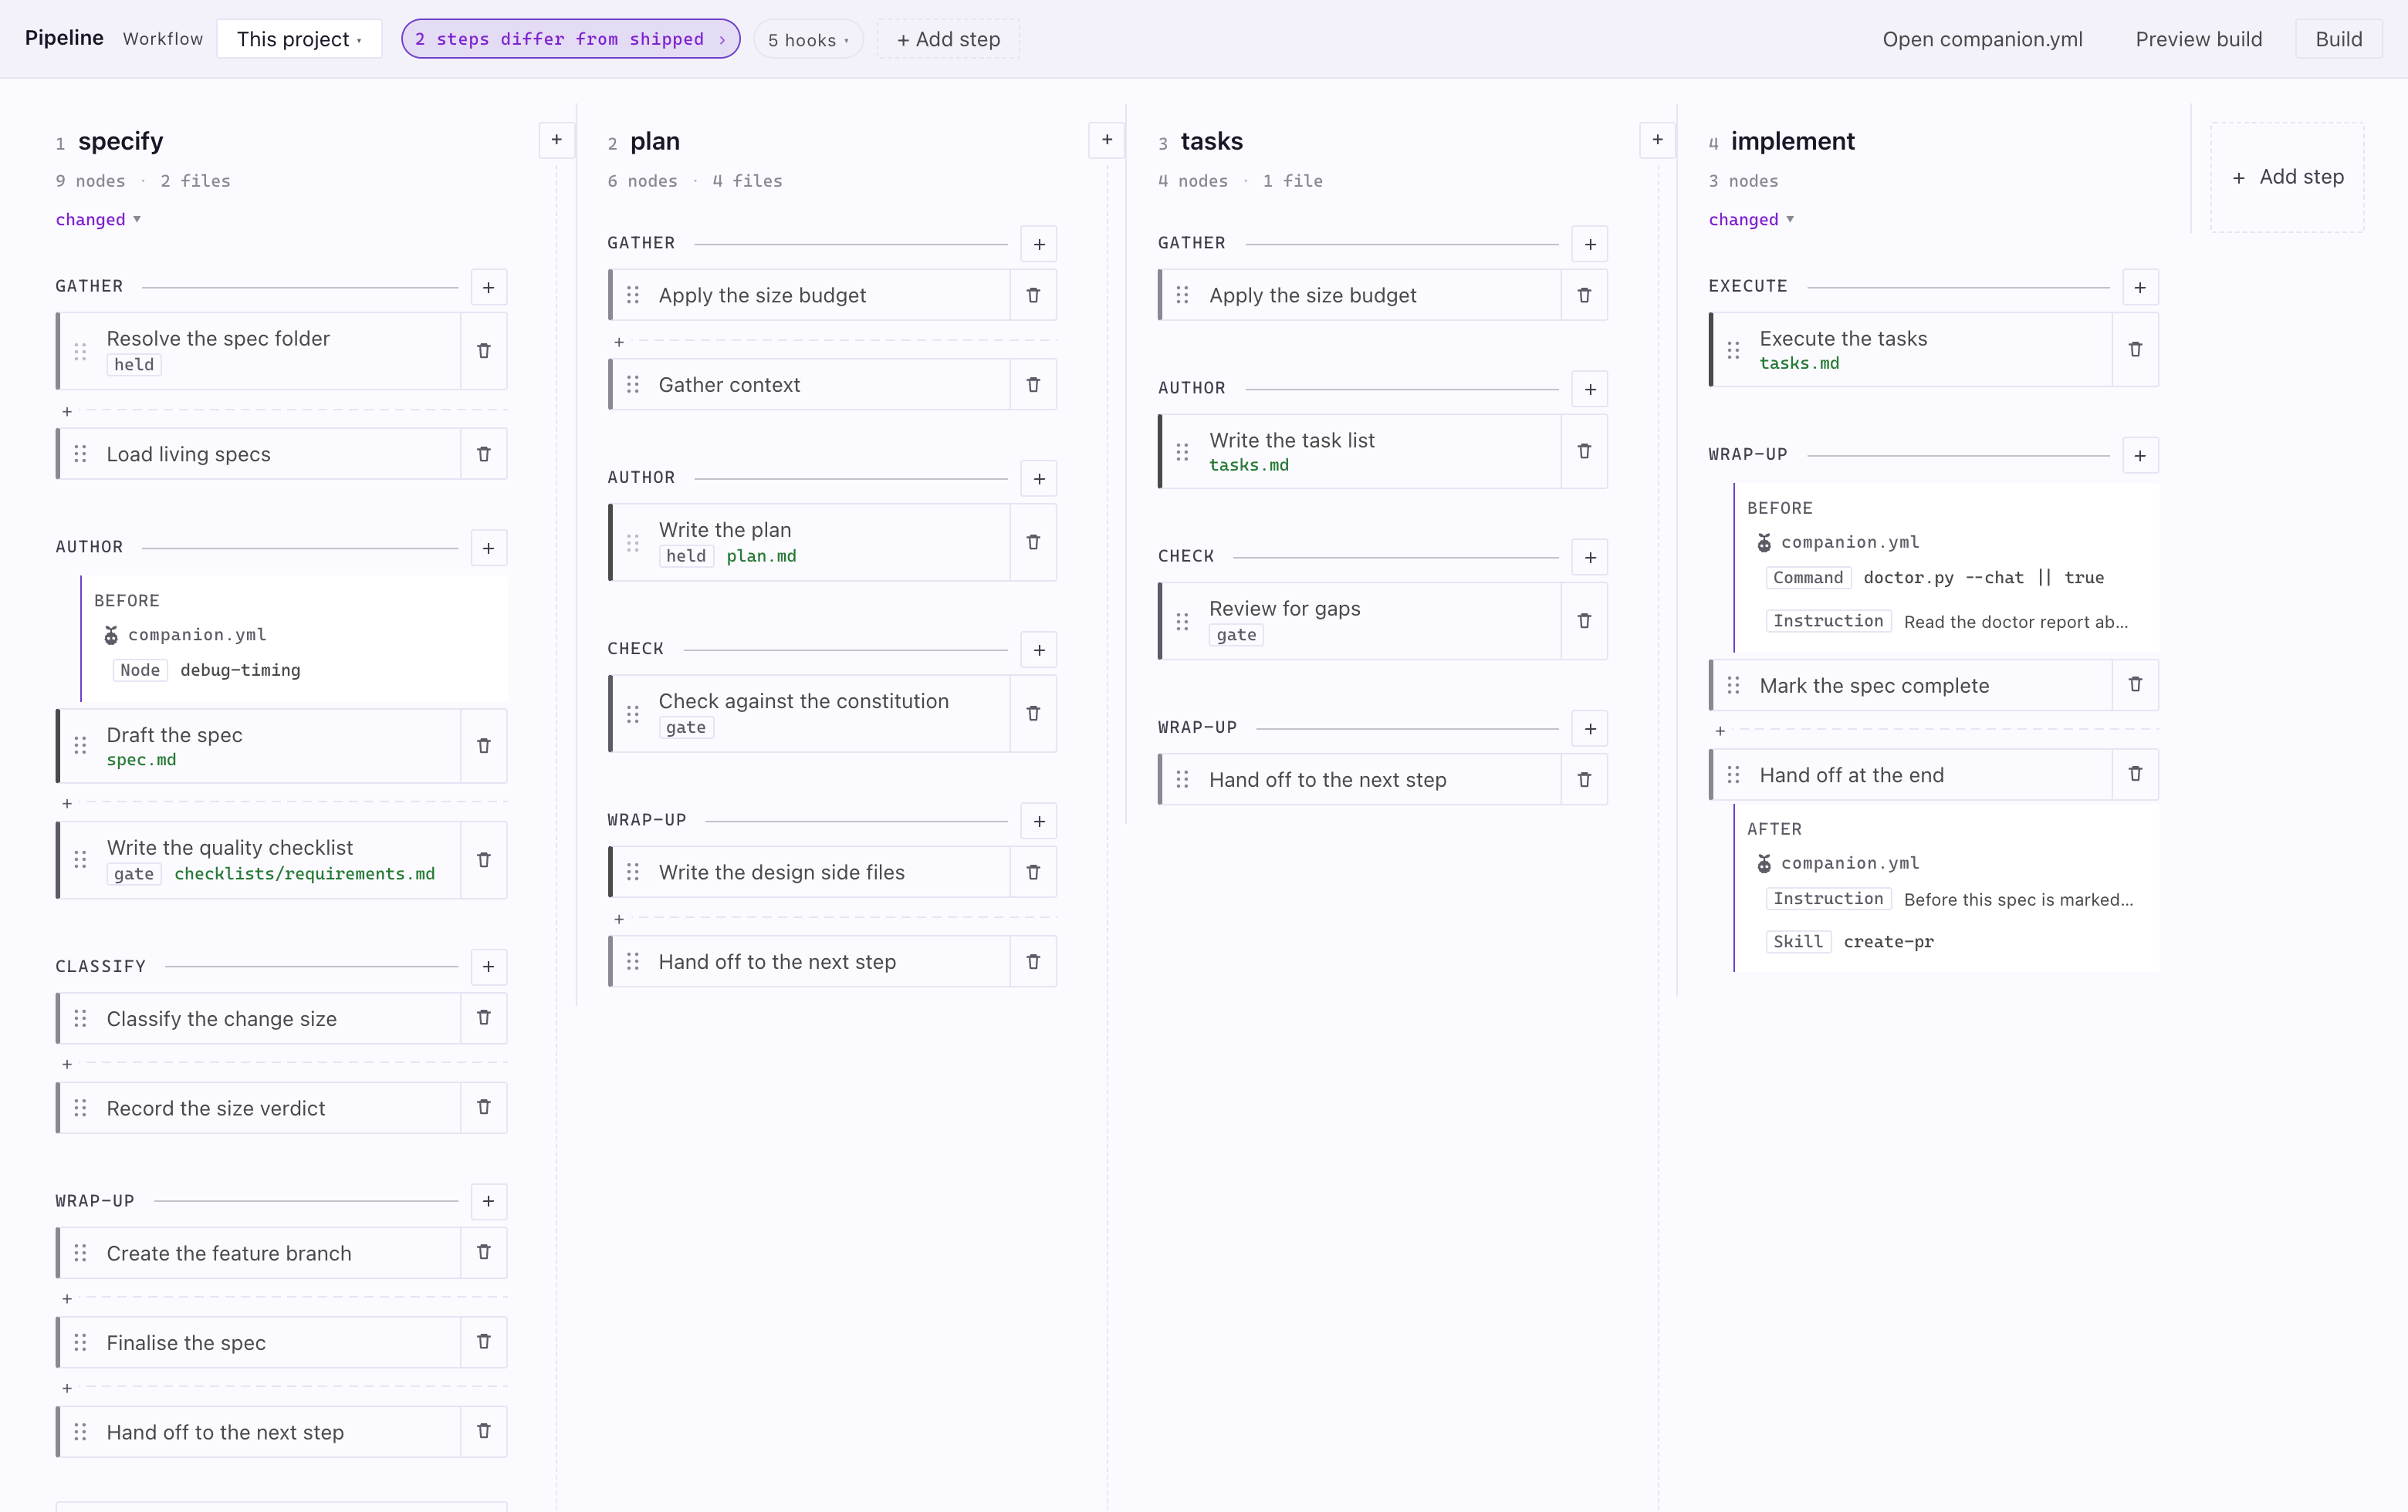Add a node to specify CLASSIFY section
2408x1512 pixels.
pos(489,967)
